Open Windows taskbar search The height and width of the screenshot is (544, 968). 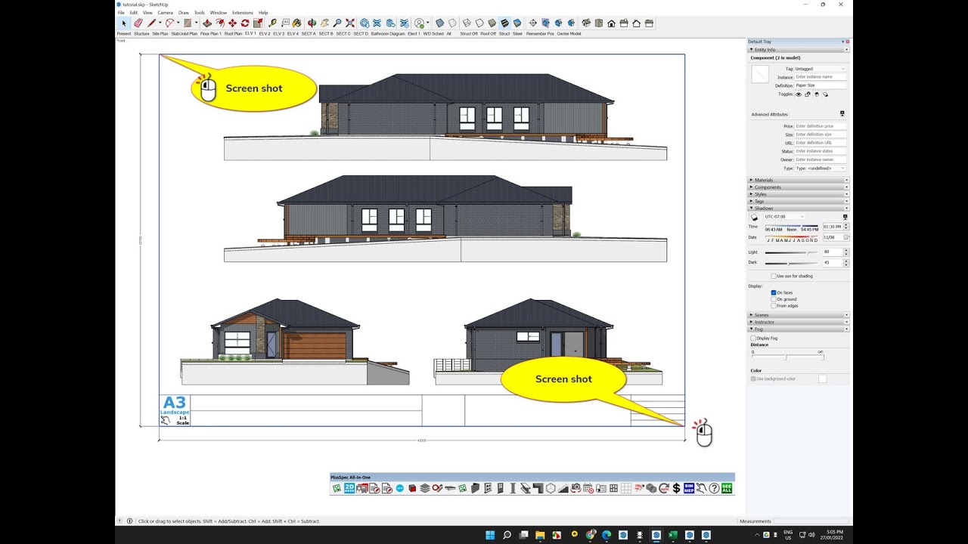[507, 535]
